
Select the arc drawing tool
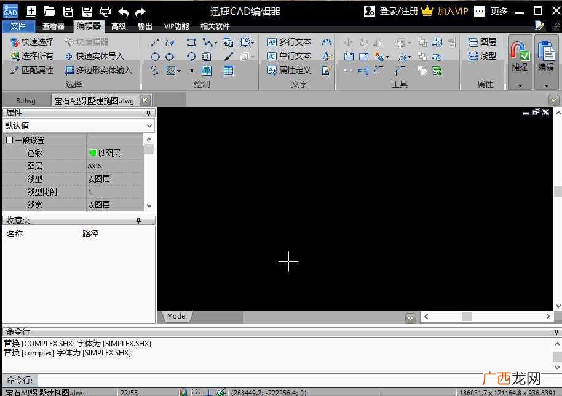(191, 57)
